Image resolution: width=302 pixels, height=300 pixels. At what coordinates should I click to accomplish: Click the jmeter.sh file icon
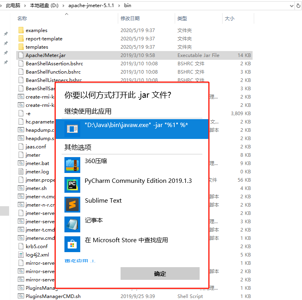(21, 188)
